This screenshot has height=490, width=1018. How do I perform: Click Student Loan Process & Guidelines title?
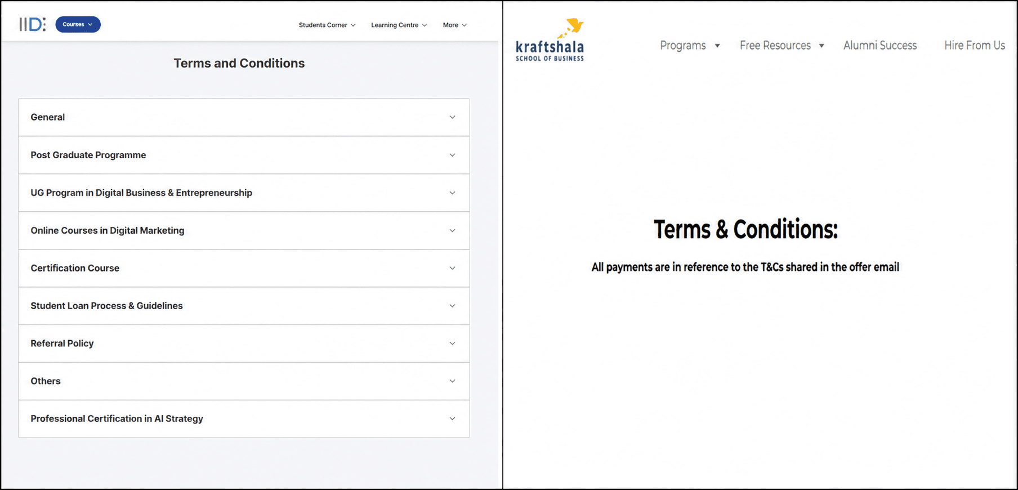[106, 306]
